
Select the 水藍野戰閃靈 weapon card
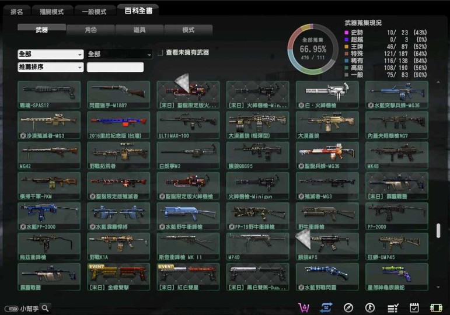click(327, 277)
